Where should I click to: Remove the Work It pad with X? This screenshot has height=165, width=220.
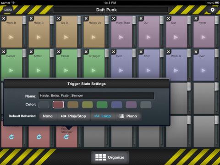(4, 18)
